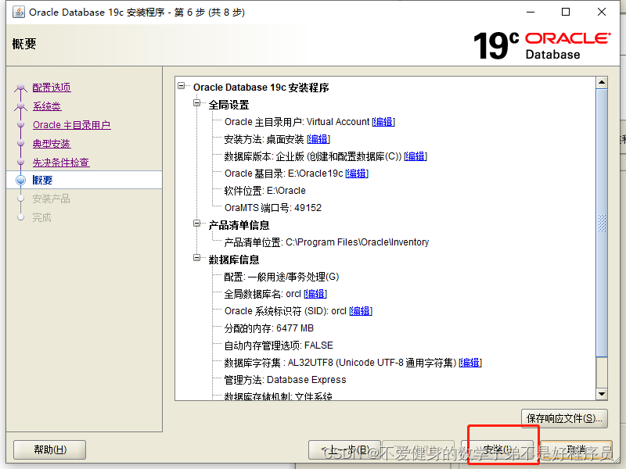
Task: Select the OraMTS 端口号: 49152 row
Action: click(273, 208)
